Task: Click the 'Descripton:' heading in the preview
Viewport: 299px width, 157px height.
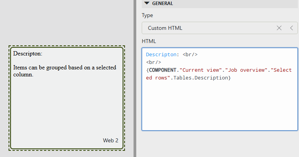Action: (28, 53)
